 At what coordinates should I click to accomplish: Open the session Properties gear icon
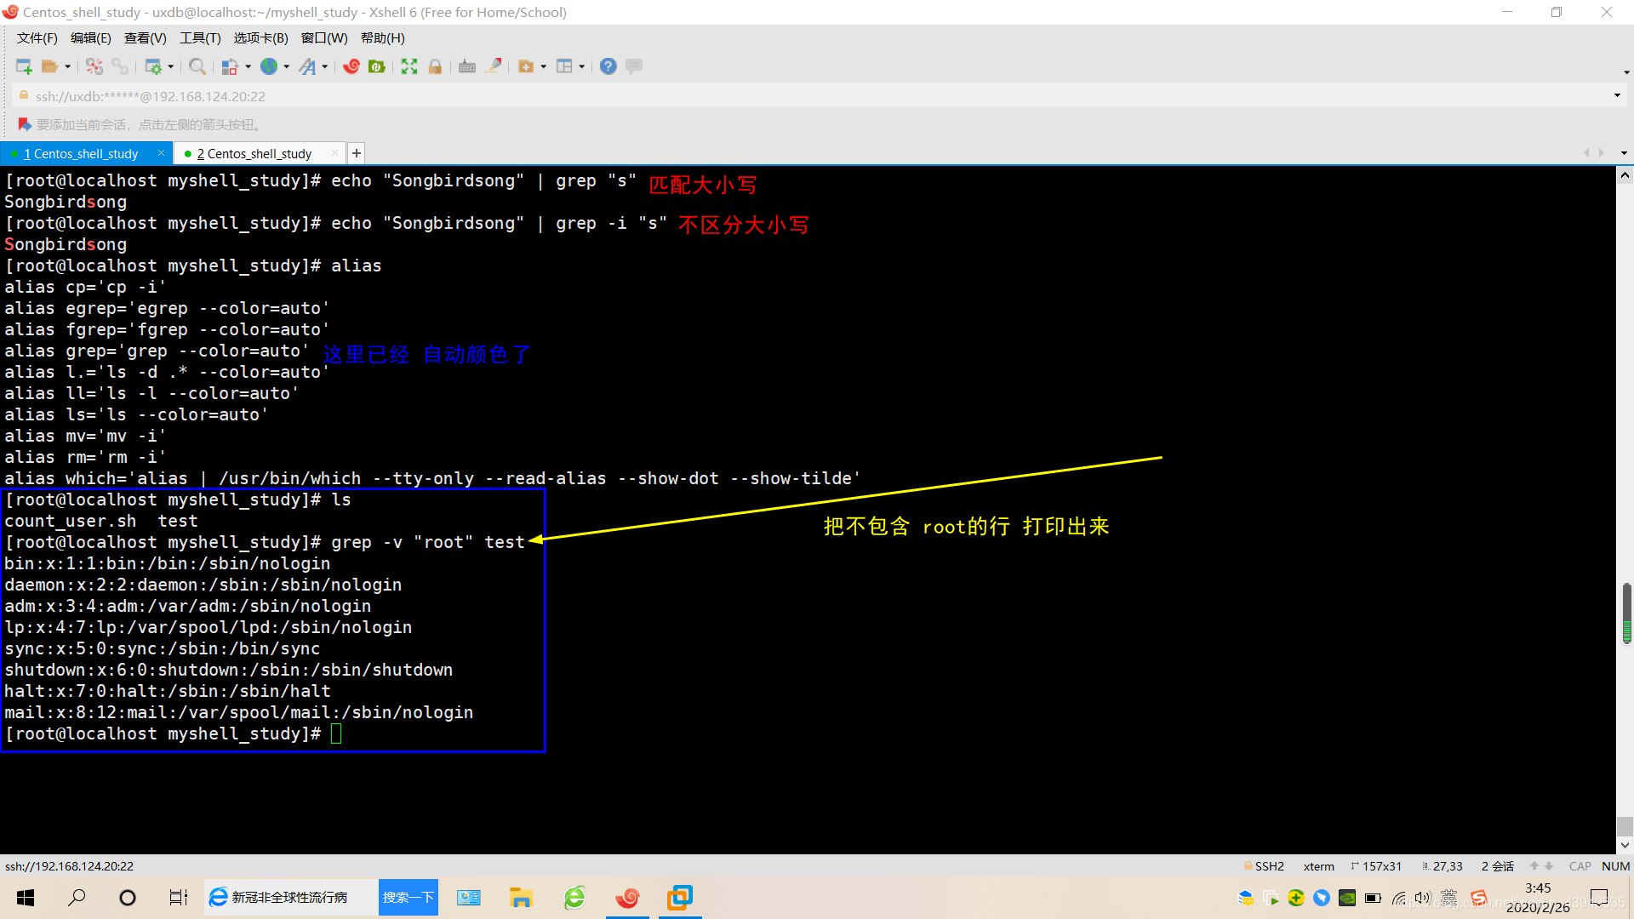[x=153, y=66]
